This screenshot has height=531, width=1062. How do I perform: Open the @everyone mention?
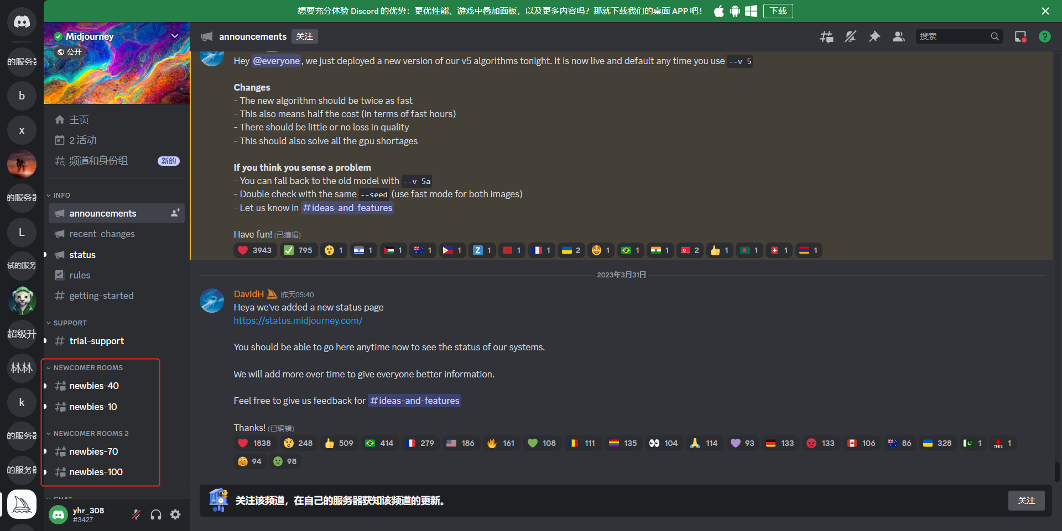click(277, 61)
